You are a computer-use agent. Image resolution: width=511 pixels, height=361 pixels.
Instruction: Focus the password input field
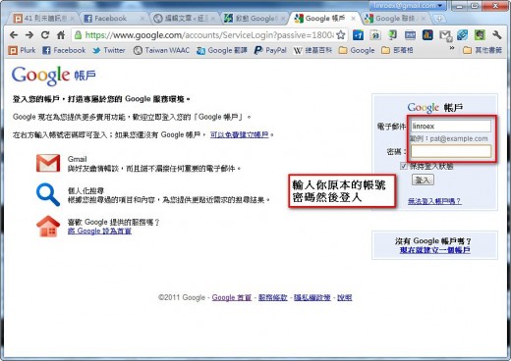click(x=451, y=151)
